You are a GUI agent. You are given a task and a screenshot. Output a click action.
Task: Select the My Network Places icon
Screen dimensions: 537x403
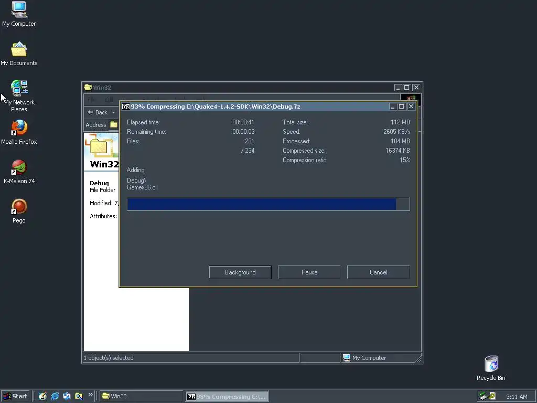point(19,96)
